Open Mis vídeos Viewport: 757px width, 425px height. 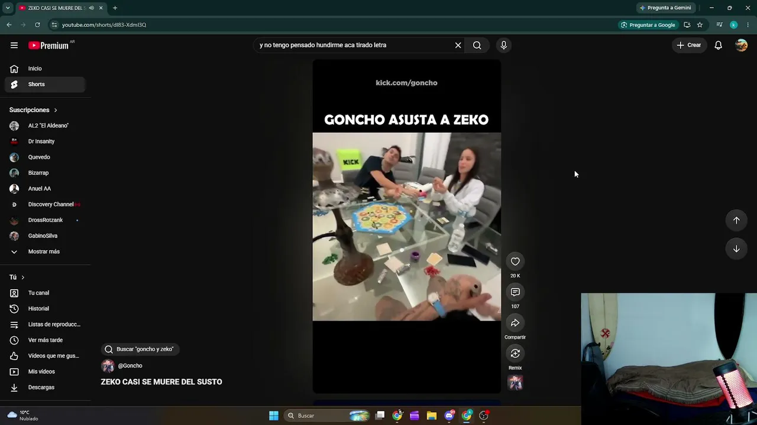pyautogui.click(x=45, y=371)
